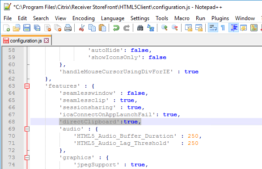Viewport: 262px width, 169px height.
Task: Click the Save All icon
Action: click(x=37, y=28)
